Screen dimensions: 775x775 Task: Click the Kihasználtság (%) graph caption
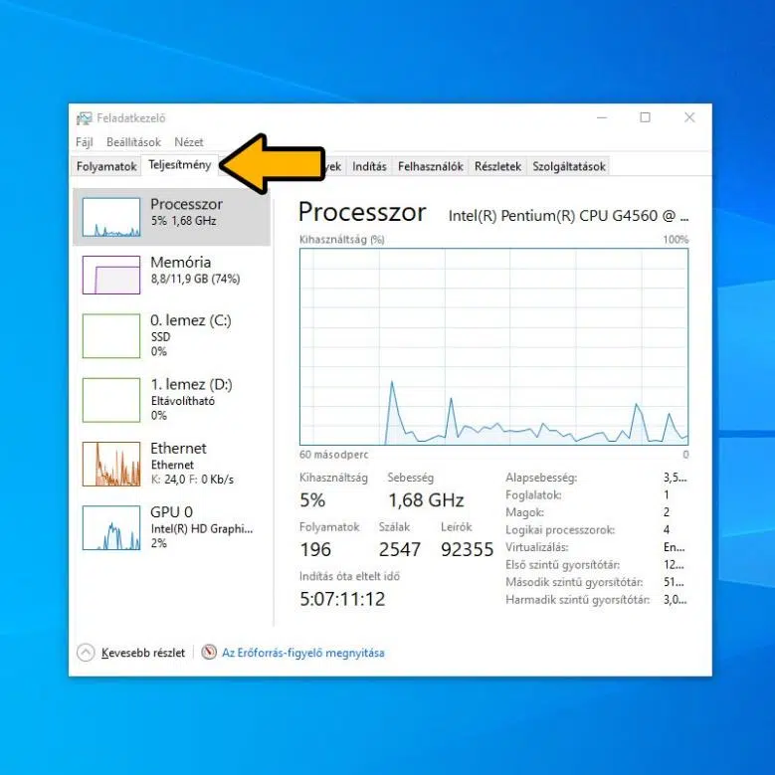[x=341, y=240]
